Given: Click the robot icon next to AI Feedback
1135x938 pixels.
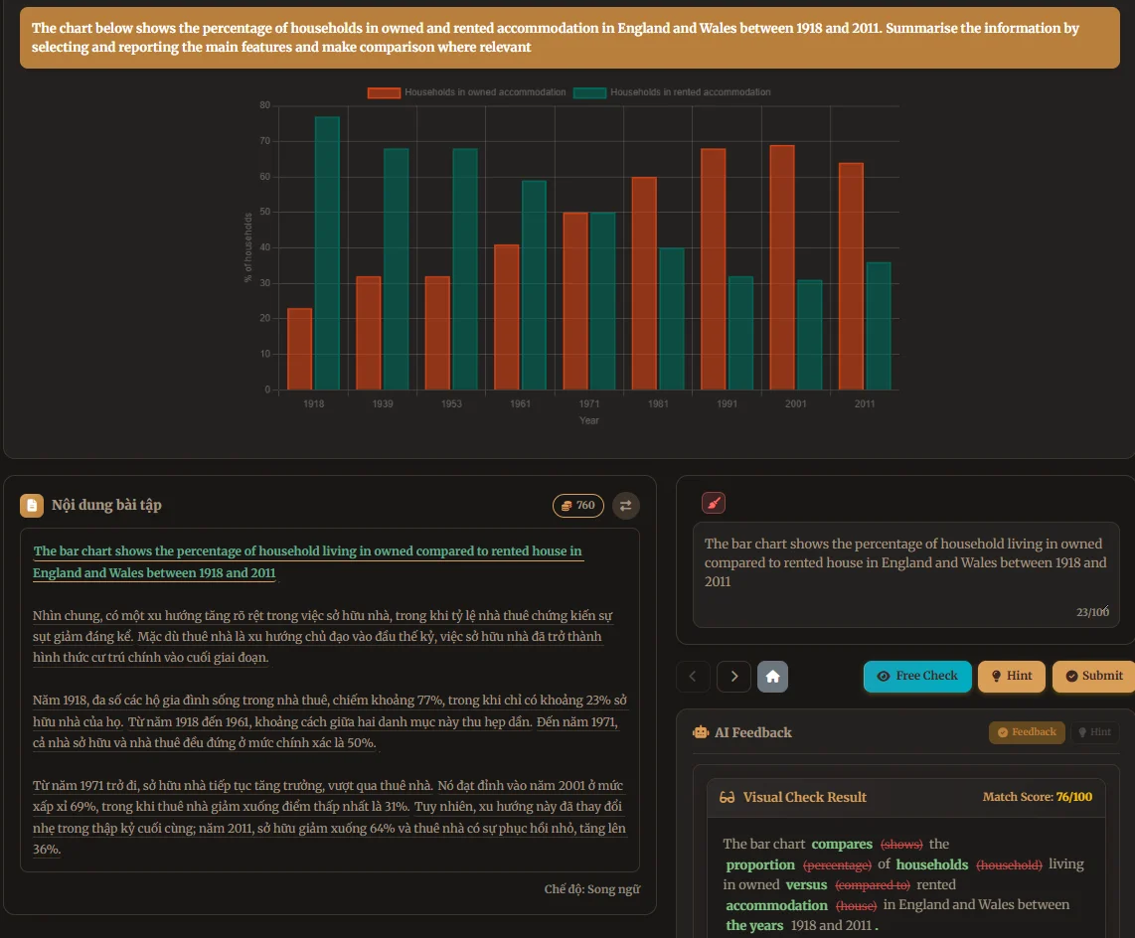Looking at the screenshot, I should (x=699, y=731).
